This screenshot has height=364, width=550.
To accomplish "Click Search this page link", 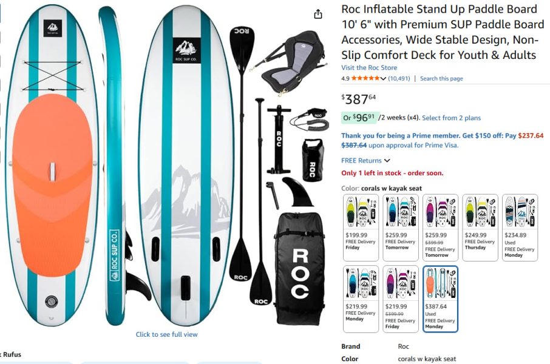I will [441, 78].
